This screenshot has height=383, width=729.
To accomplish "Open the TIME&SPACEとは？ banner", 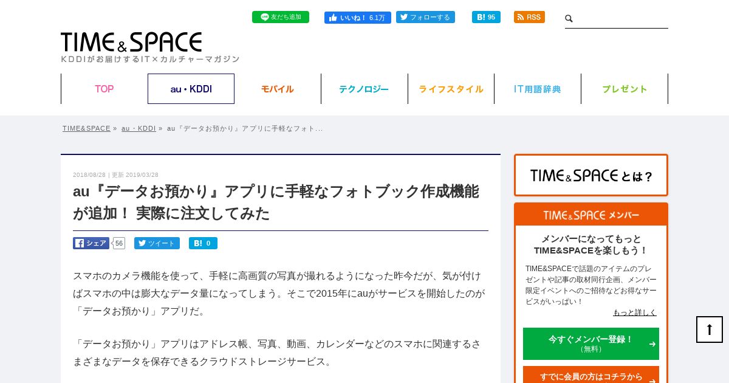I will pos(591,175).
